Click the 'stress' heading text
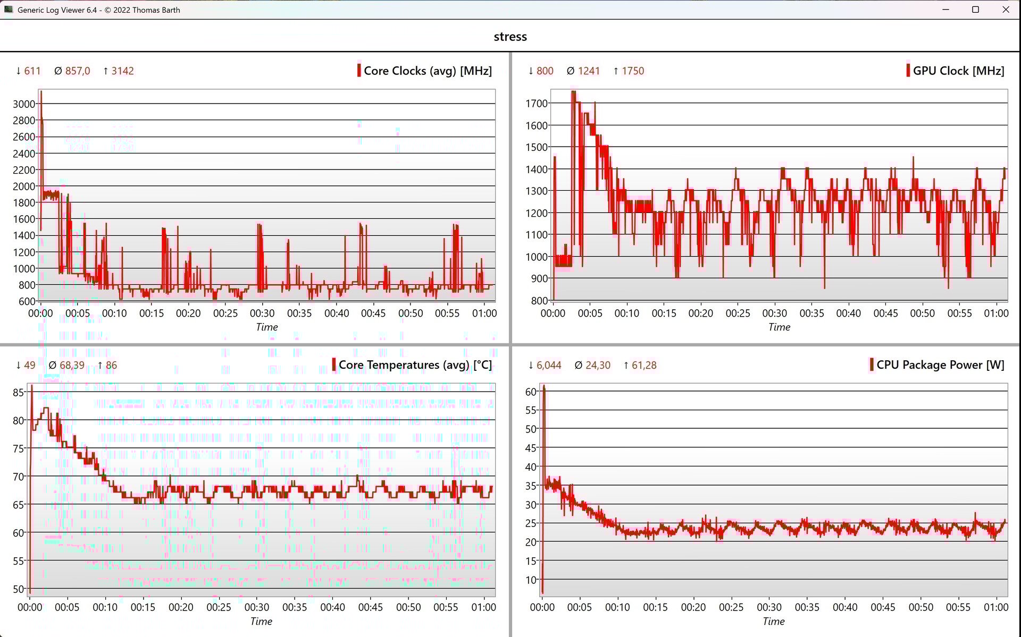 (x=510, y=37)
